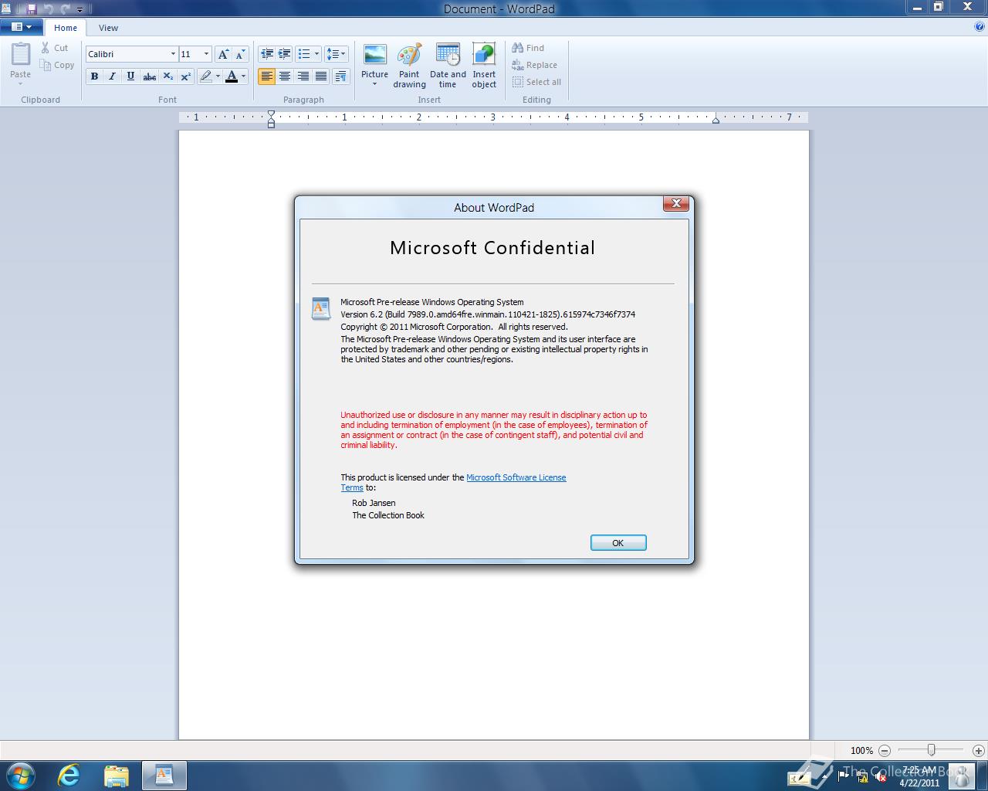Viewport: 988px width, 791px height.
Task: Open Microsoft Software License Terms link
Action: tap(516, 477)
